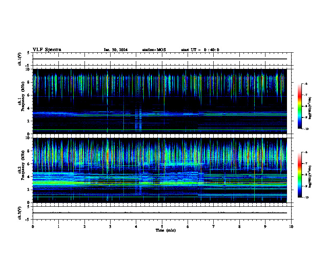Click time-axis tick label "2"
The image size is (328, 254).
click(84, 227)
